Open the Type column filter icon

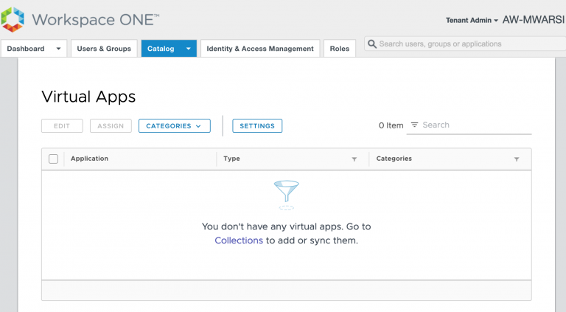[x=354, y=159]
